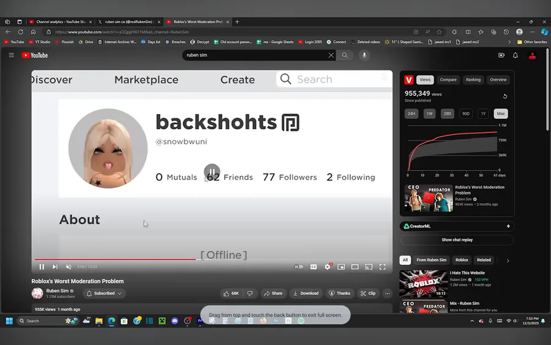Screen dimensions: 551x345
Task: Open the Other favorites folder
Action: pyautogui.click(x=532, y=42)
